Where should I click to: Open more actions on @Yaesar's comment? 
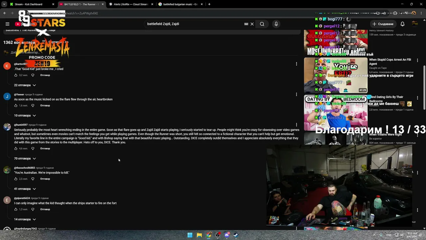pyautogui.click(x=297, y=94)
